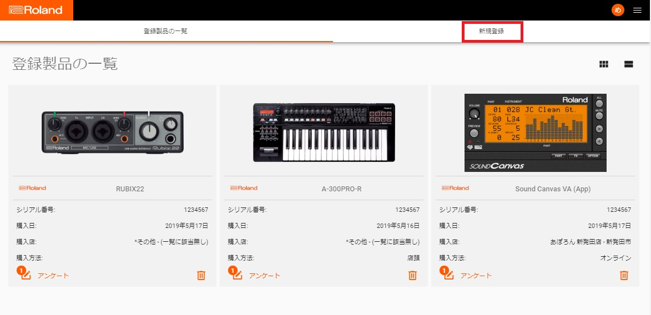
Task: Open survey edit icon for A-300PRO-R
Action: point(235,273)
